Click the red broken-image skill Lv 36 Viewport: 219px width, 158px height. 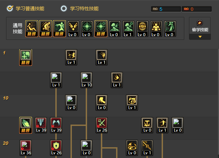tap(26, 148)
